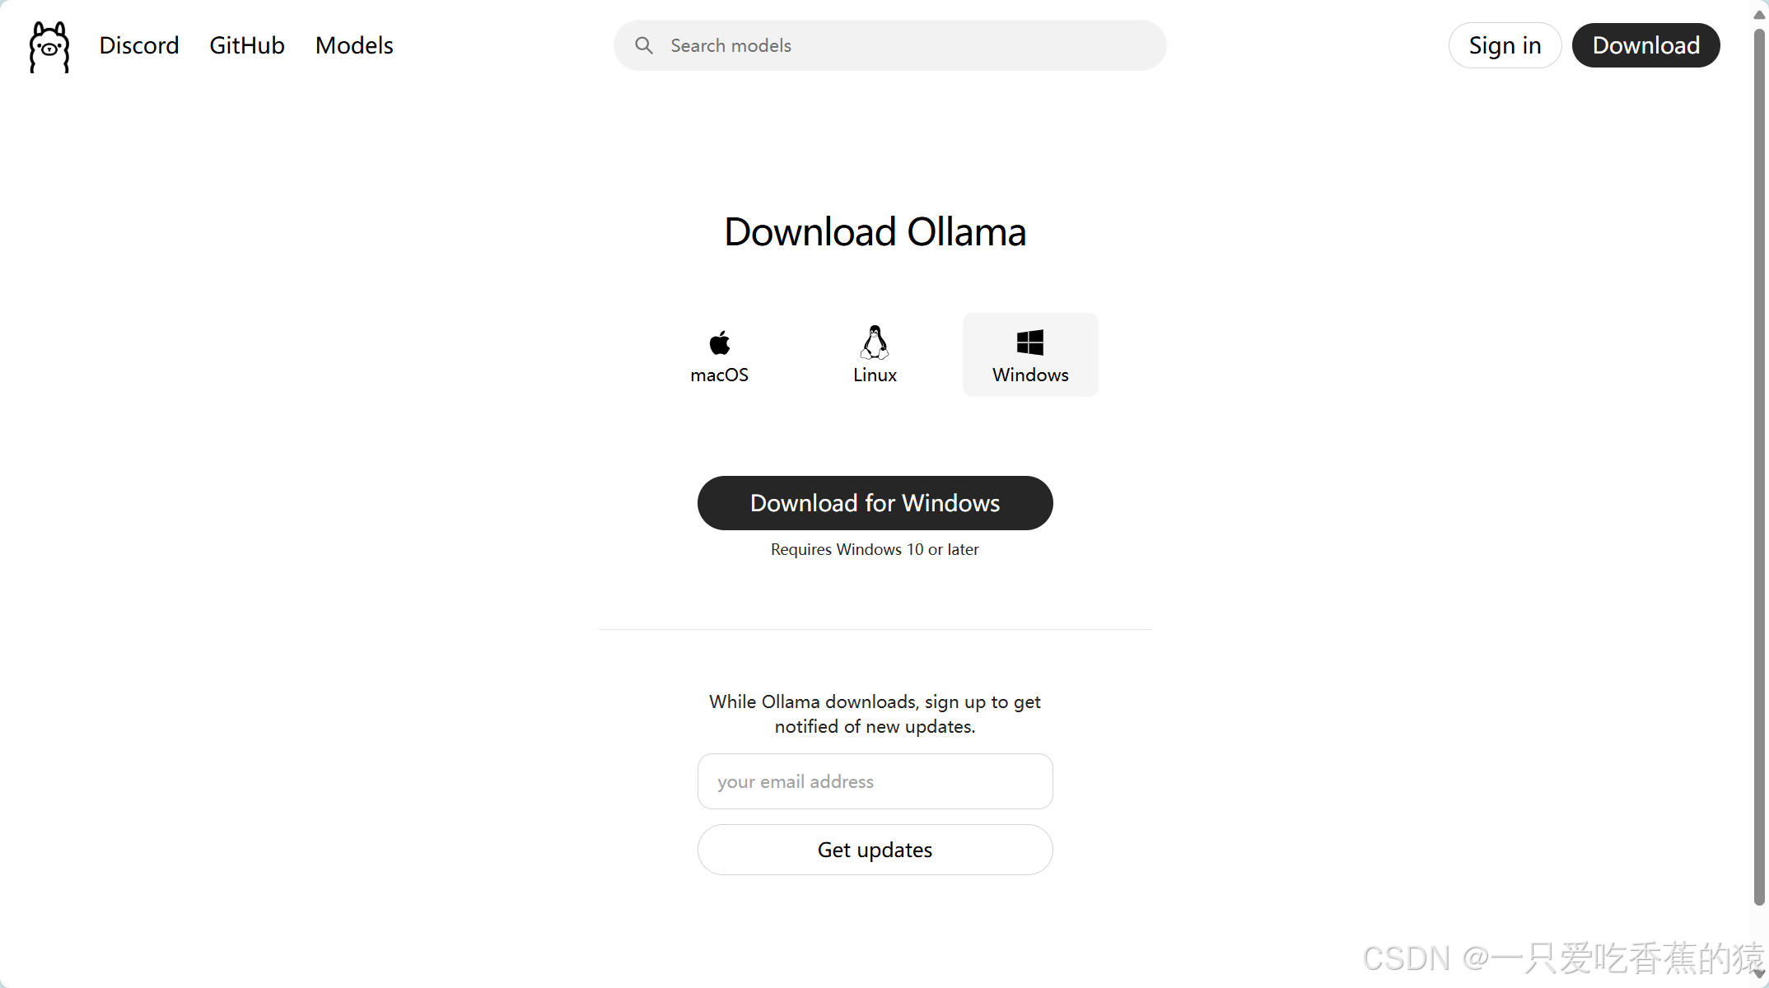
Task: Select the Linux penguin icon
Action: pyautogui.click(x=875, y=343)
